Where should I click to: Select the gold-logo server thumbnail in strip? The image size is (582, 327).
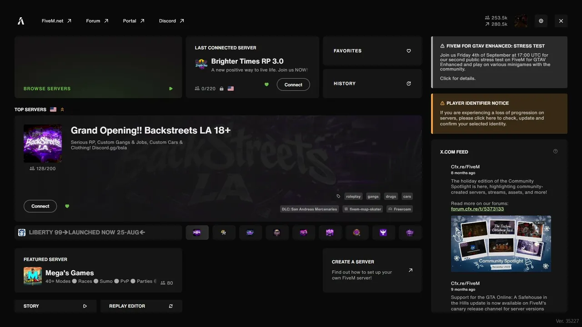(223, 233)
